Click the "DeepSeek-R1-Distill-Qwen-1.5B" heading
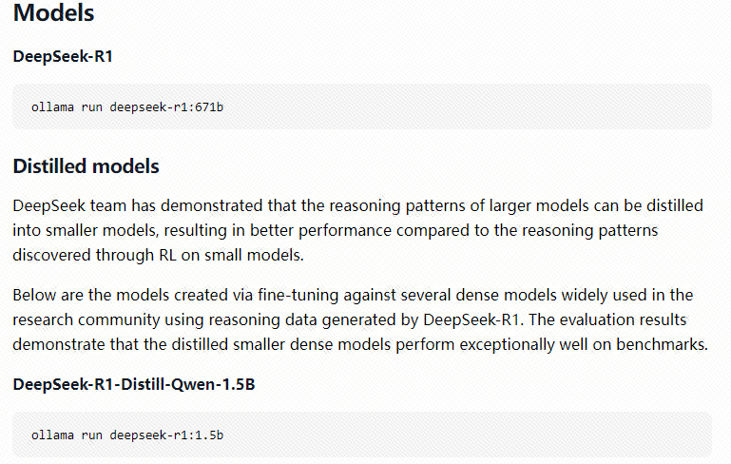Screen dimensions: 731x464 (134, 384)
